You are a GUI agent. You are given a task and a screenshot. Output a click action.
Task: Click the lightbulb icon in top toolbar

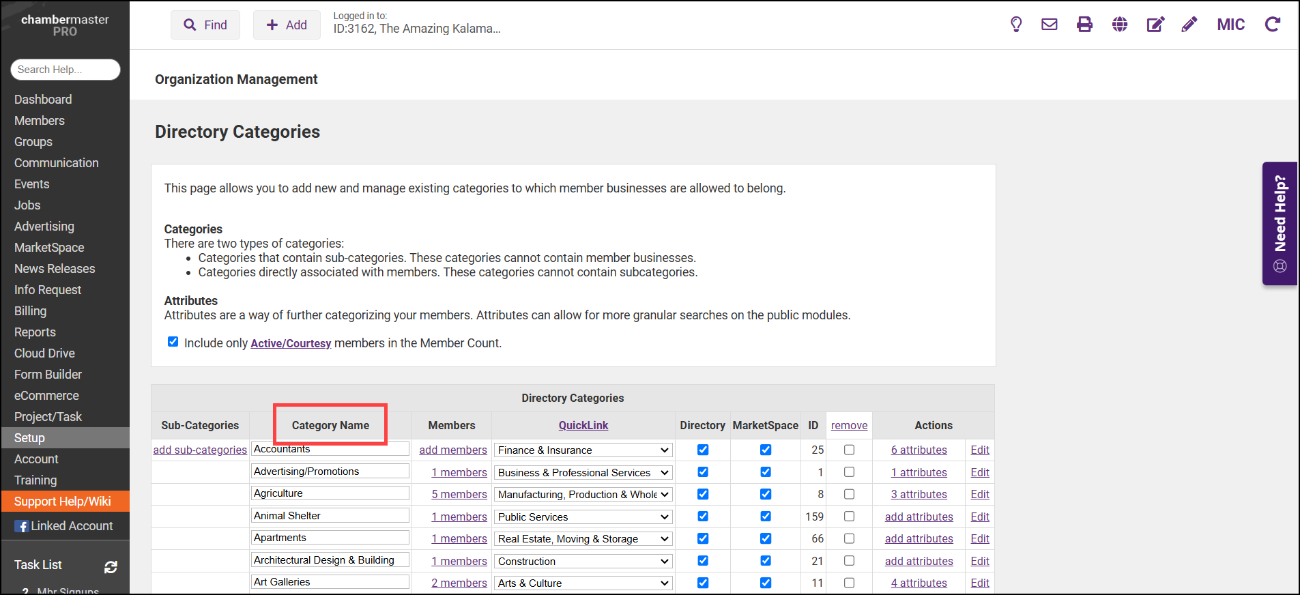(1016, 25)
